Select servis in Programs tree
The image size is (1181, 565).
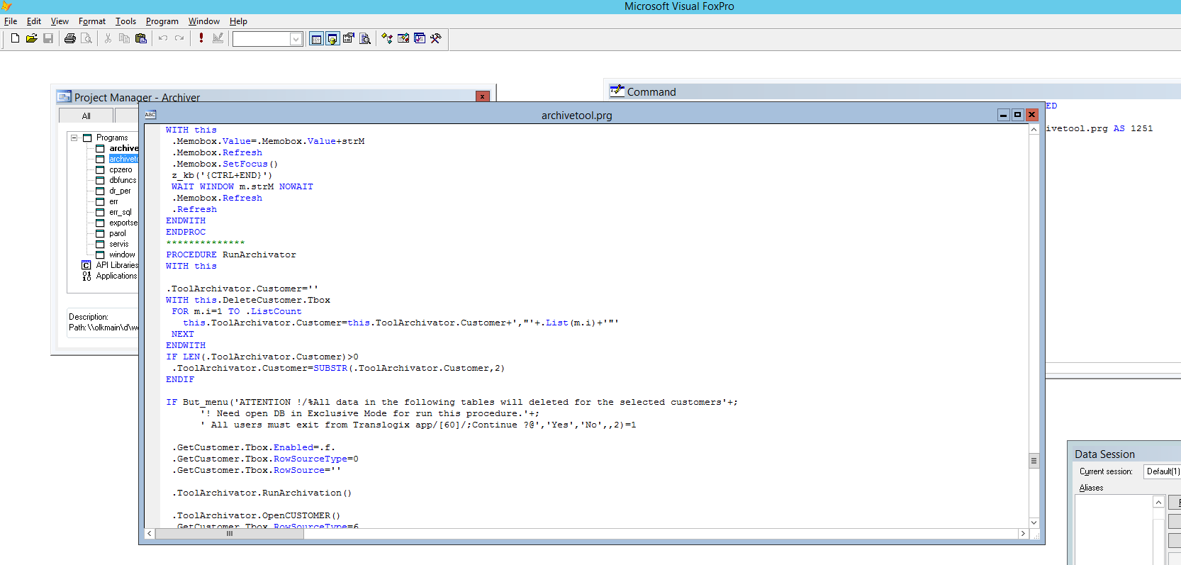119,244
